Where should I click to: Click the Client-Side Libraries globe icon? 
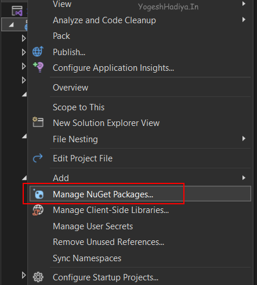[38, 210]
